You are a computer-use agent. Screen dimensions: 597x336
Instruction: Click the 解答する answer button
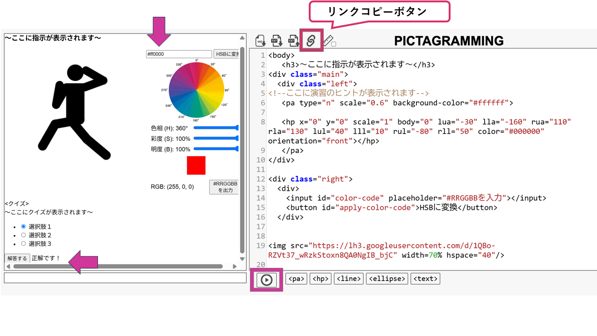click(x=17, y=258)
